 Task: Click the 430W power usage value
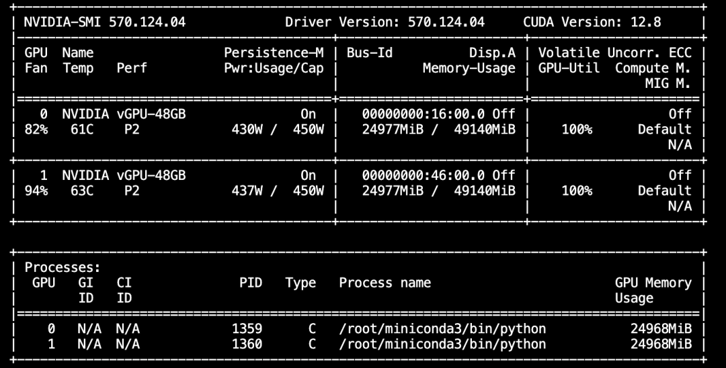[247, 130]
